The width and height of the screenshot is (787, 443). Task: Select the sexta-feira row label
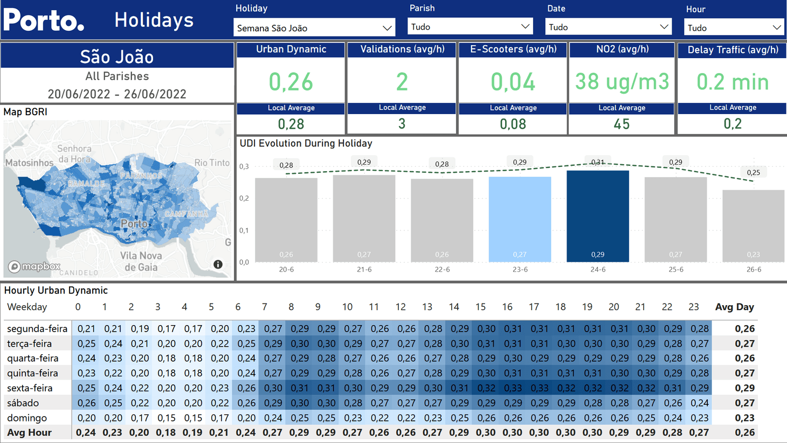coord(30,388)
